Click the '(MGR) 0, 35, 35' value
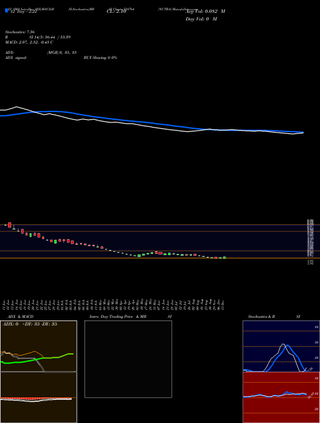 (61, 53)
